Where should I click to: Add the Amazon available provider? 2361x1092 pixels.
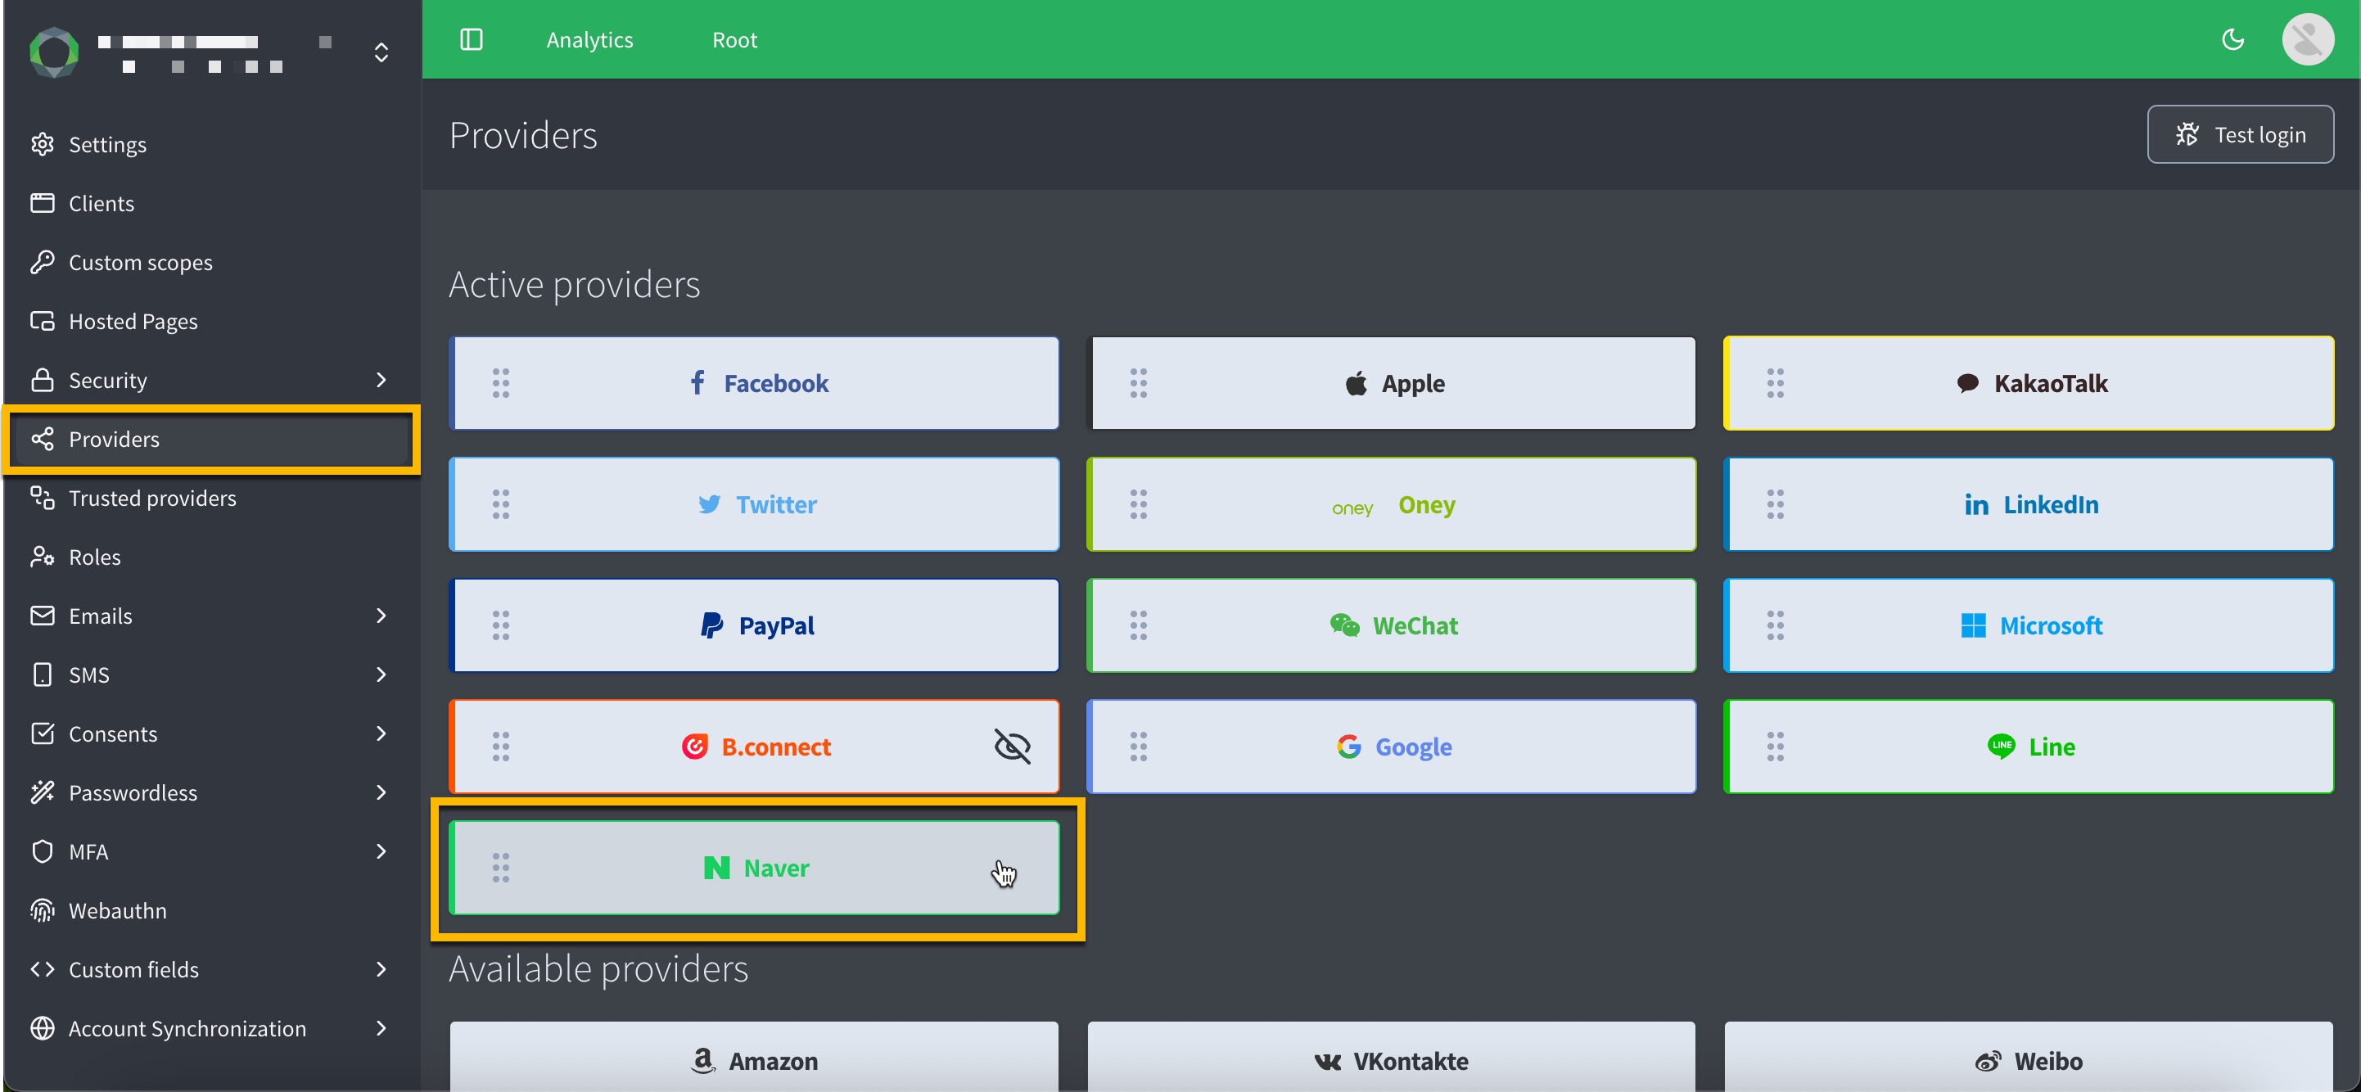(x=754, y=1056)
